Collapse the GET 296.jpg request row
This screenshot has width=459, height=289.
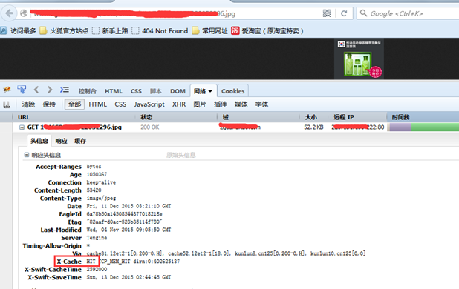coord(22,127)
